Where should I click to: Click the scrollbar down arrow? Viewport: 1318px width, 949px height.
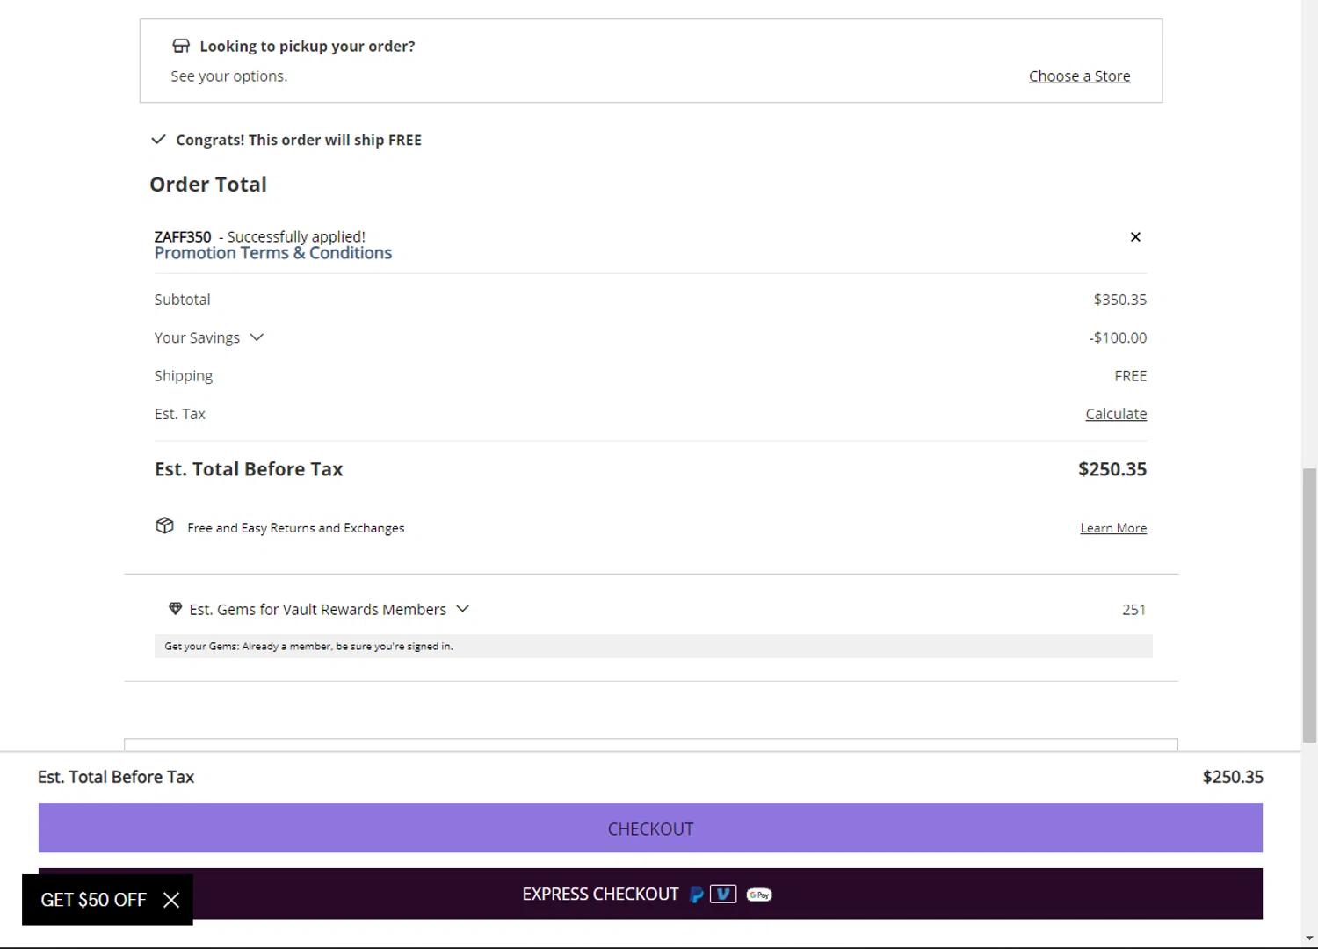pyautogui.click(x=1309, y=939)
